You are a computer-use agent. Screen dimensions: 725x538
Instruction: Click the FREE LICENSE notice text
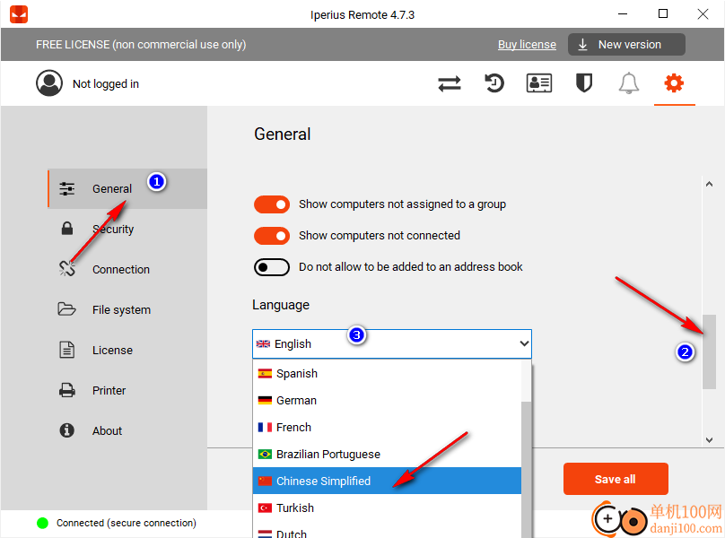click(x=141, y=44)
